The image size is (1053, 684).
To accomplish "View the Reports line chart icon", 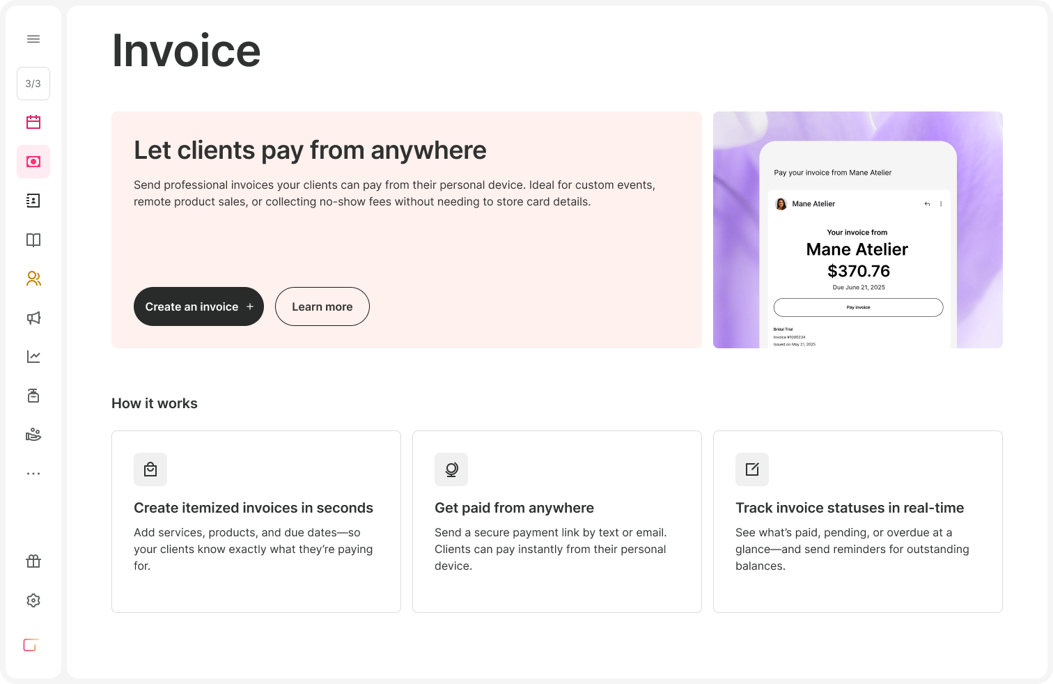I will click(33, 357).
